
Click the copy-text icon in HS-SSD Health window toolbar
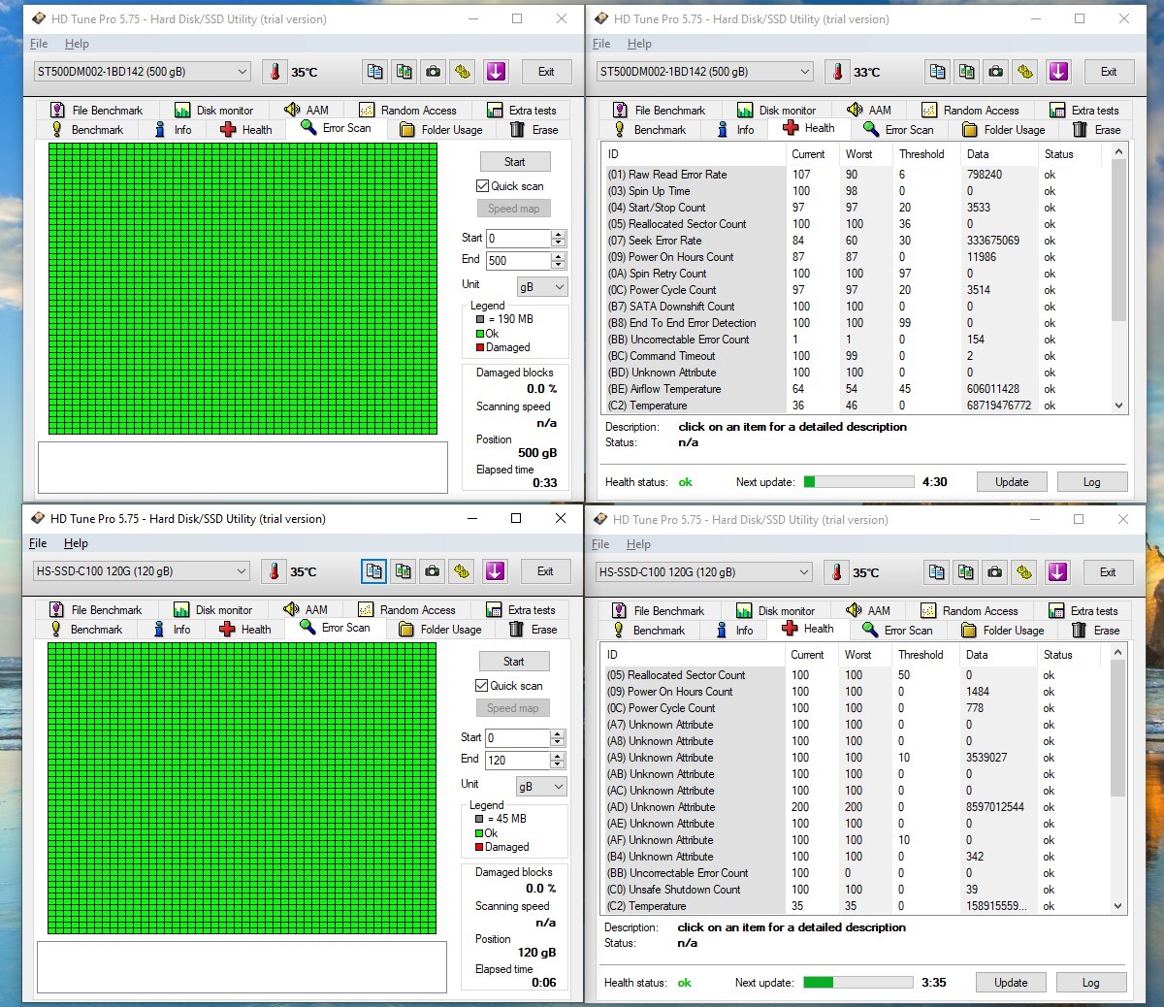tap(936, 572)
